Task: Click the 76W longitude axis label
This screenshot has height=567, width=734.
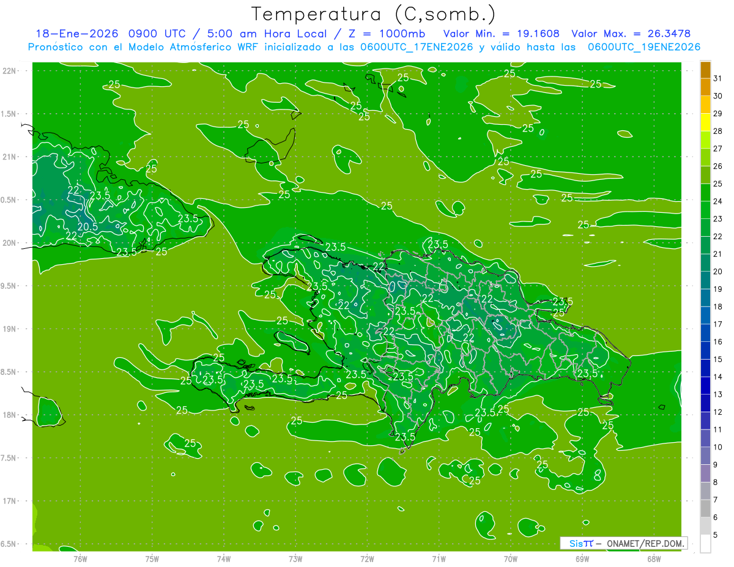Action: coord(80,558)
